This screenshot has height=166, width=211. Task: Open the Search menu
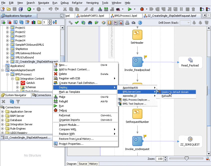click(x=30, y=3)
